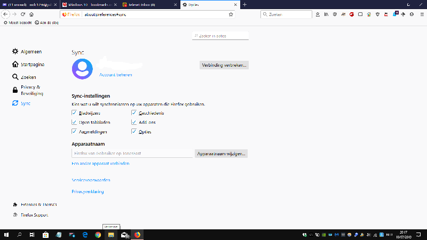
Task: Click the forward navigation arrow
Action: pyautogui.click(x=14, y=14)
